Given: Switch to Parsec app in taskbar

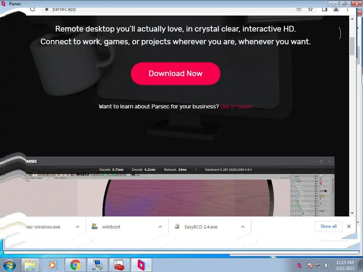Looking at the screenshot, I should [141, 265].
